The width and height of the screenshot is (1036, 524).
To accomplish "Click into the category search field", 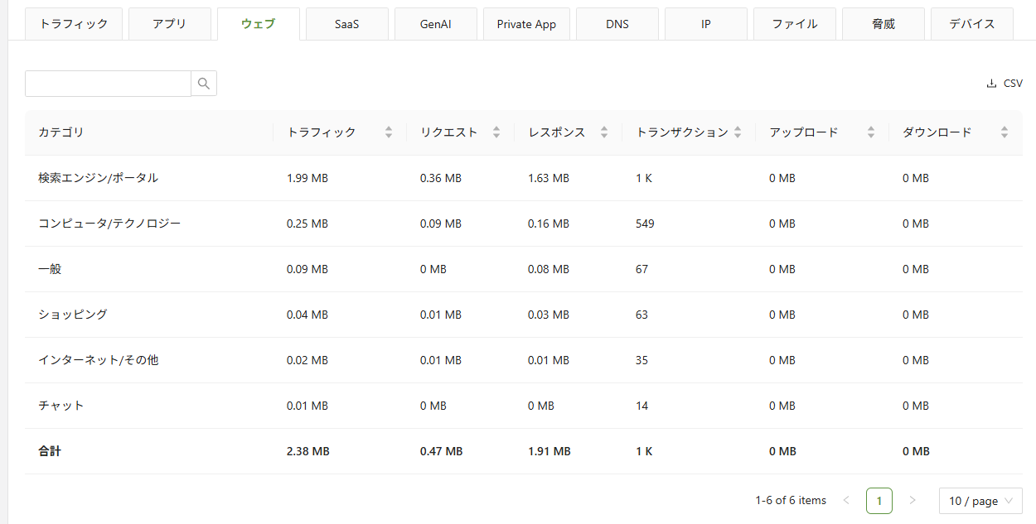I will (x=109, y=84).
